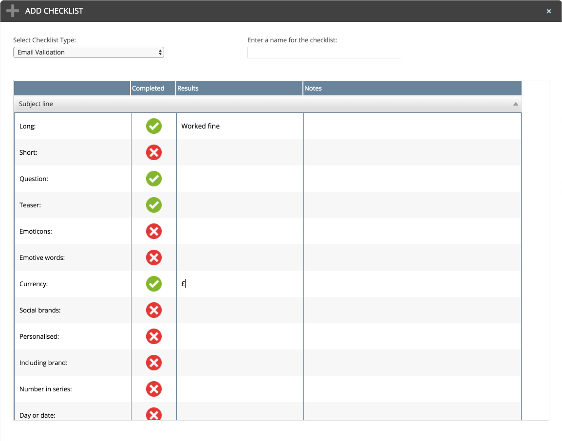Click the collapse arrow on Subject line bar
This screenshot has height=441, width=562.
(515, 104)
